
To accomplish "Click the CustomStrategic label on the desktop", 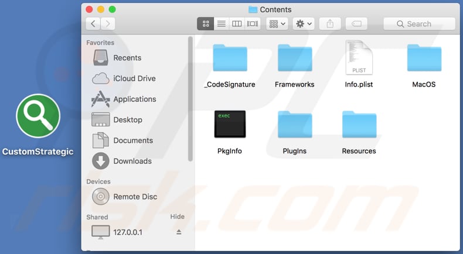I will (x=38, y=152).
